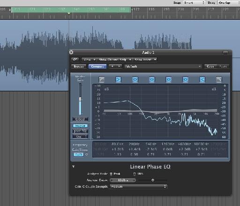Screen dimensions: 240x206
Task: Click the 1200Hz band 0.0dB gain value
Action: (168, 149)
